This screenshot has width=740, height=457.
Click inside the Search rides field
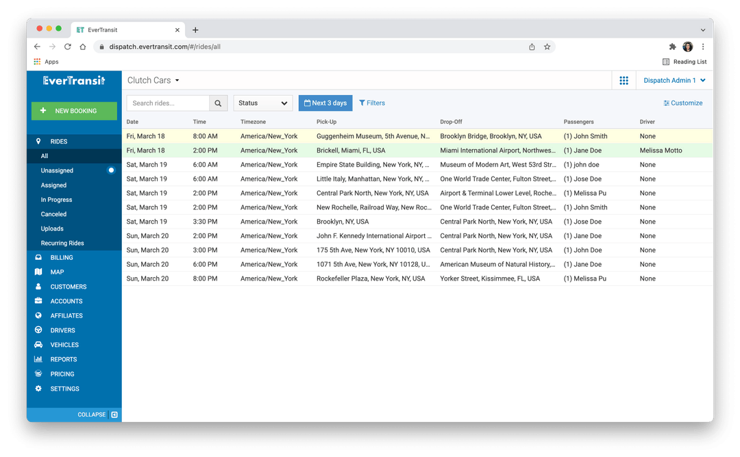[170, 102]
